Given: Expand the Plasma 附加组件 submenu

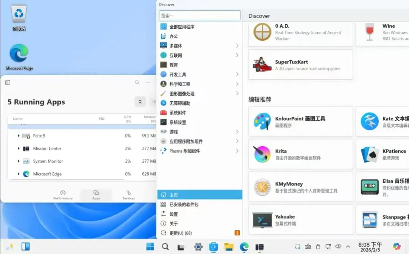Looking at the screenshot, I should pos(237,151).
